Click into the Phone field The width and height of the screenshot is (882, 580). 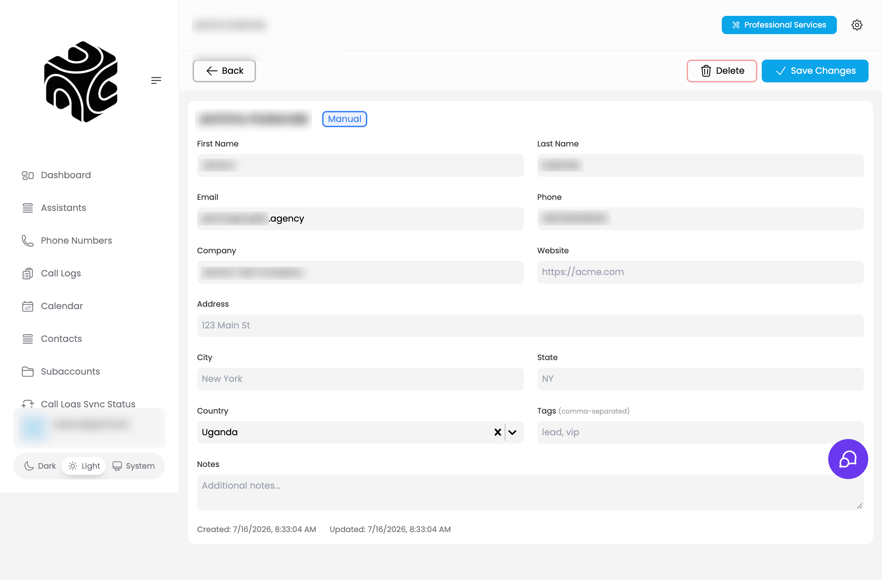[700, 218]
